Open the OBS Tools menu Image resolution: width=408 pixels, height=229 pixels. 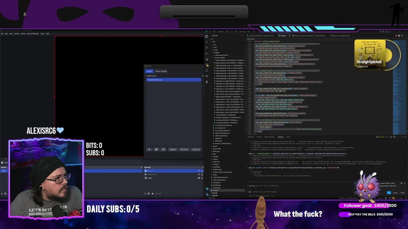(x=42, y=33)
